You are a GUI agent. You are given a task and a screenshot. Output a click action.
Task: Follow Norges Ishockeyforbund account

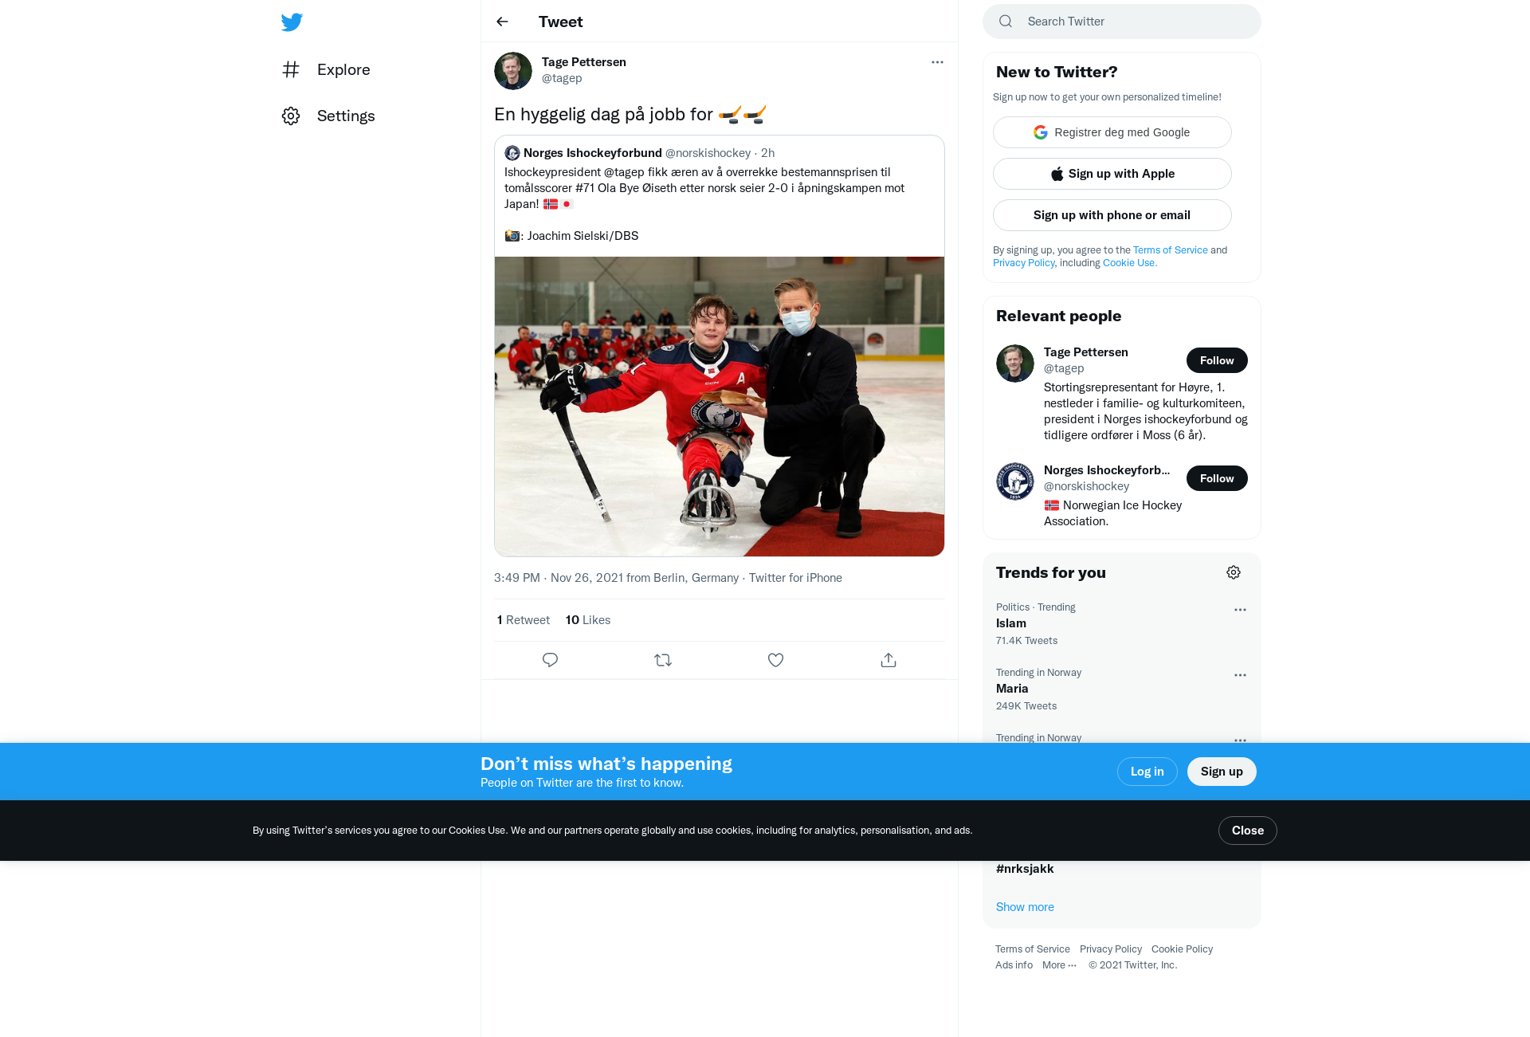pos(1217,478)
